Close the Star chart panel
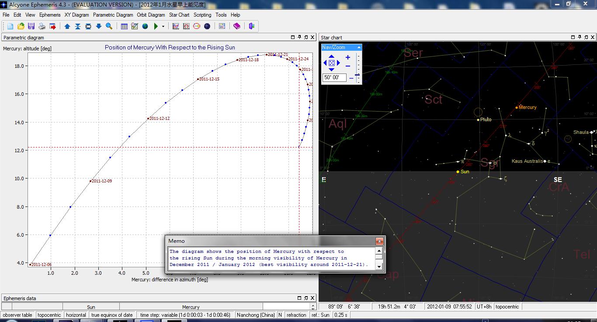The width and height of the screenshot is (597, 322). (593, 37)
